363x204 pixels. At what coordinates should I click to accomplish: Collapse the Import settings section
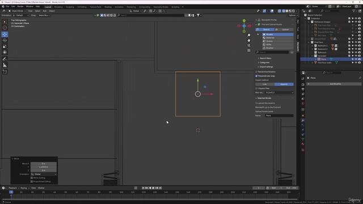(x=266, y=67)
